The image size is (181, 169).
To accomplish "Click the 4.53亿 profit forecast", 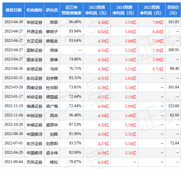I will (x=103, y=162).
